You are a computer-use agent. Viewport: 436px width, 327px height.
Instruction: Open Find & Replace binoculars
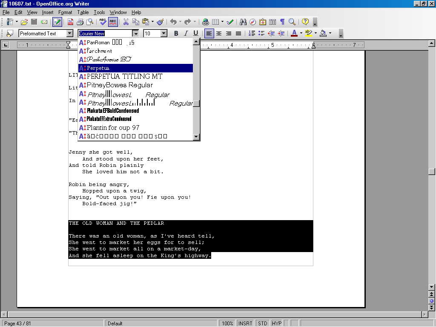[x=243, y=22]
